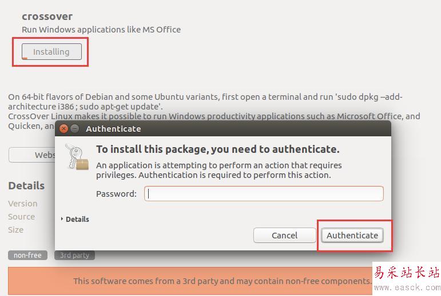Minimize the Authenticate dialog window
The image size is (441, 296).
pos(74,129)
